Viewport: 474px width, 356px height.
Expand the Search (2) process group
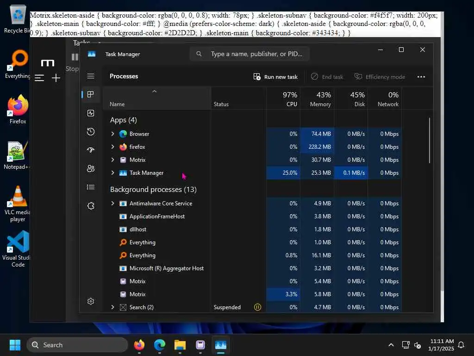click(x=112, y=307)
